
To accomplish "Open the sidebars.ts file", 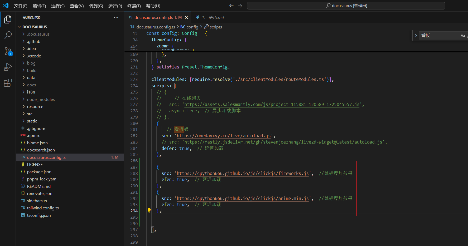I will (37, 201).
